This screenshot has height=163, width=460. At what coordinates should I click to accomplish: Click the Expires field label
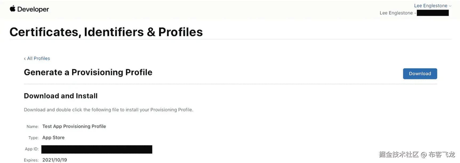click(x=31, y=160)
